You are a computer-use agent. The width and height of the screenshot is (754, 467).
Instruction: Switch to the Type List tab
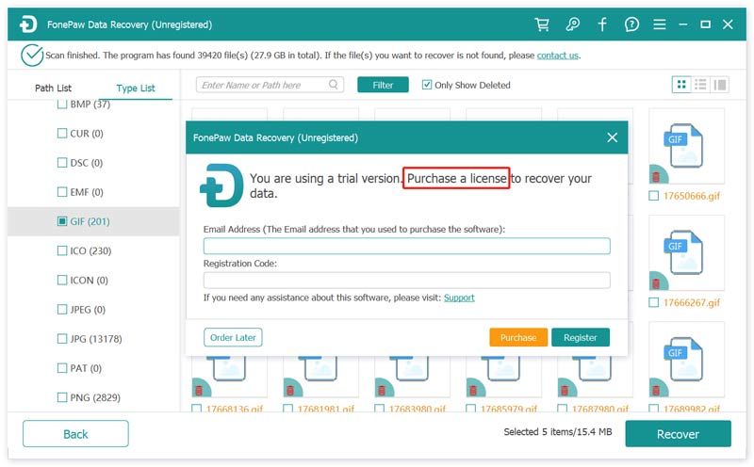point(136,88)
